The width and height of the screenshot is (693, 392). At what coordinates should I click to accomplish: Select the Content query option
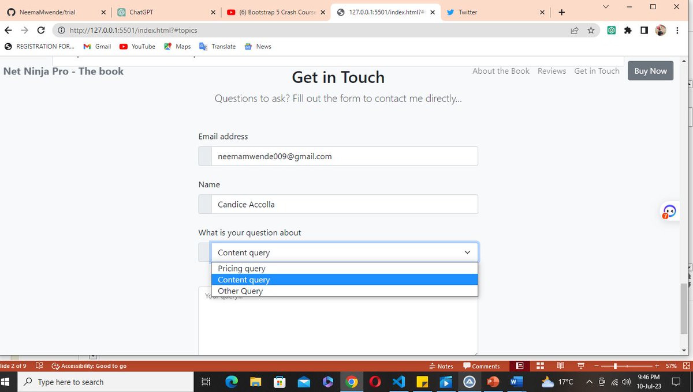(344, 280)
